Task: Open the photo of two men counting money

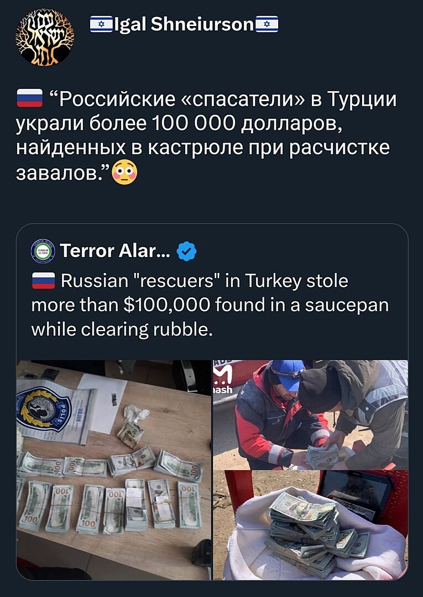Action: coord(310,415)
